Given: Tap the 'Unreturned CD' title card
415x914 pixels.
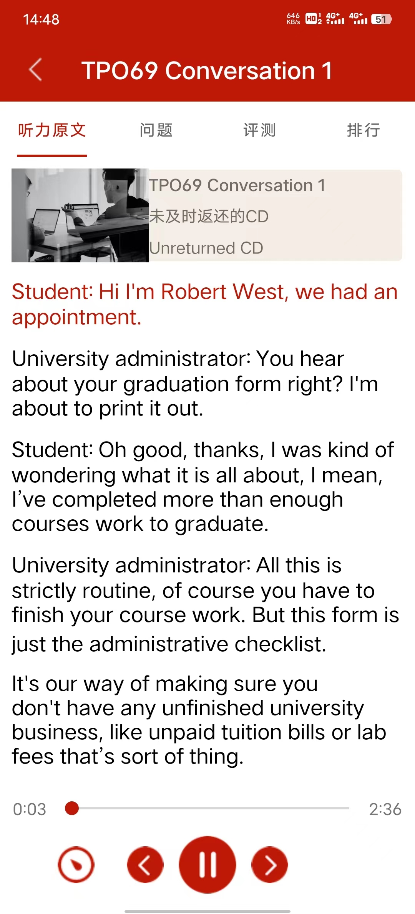Looking at the screenshot, I should click(x=275, y=215).
